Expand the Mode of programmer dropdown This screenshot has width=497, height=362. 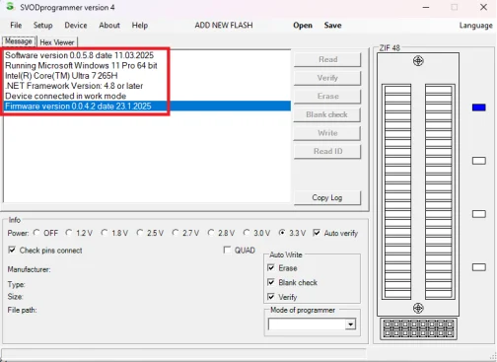pos(350,325)
